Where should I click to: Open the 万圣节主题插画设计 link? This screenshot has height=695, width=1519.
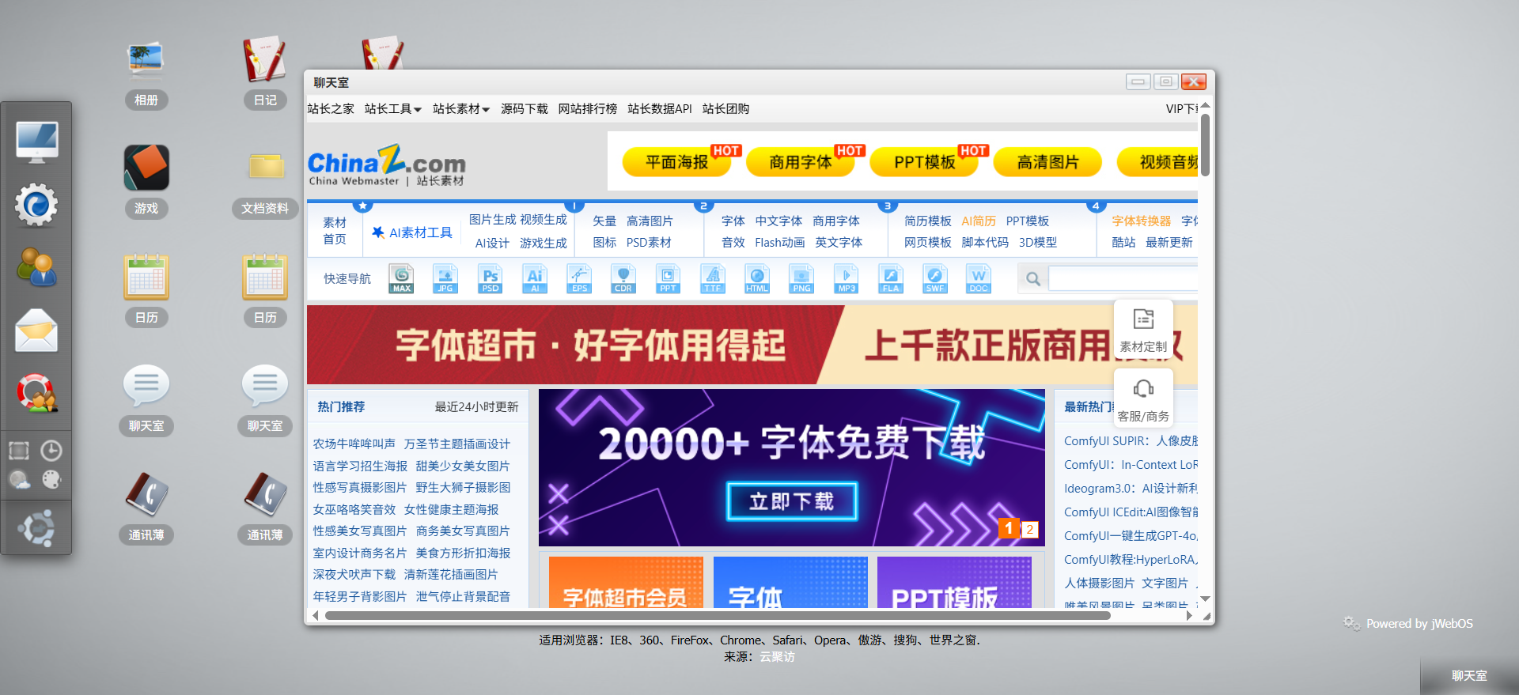(x=456, y=444)
